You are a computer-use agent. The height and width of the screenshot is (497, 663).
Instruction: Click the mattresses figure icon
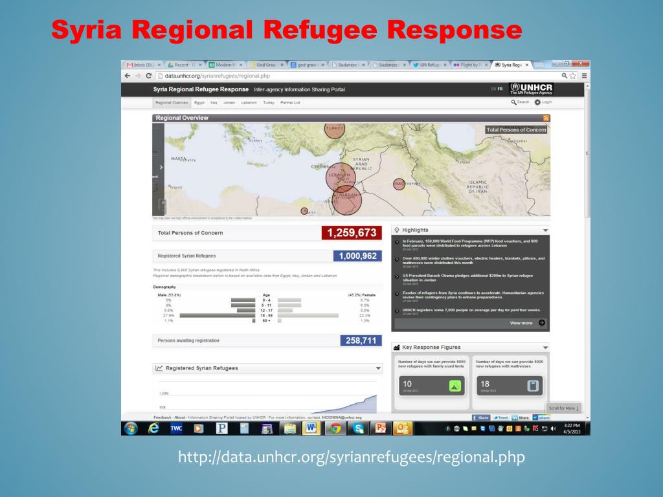pyautogui.click(x=533, y=386)
